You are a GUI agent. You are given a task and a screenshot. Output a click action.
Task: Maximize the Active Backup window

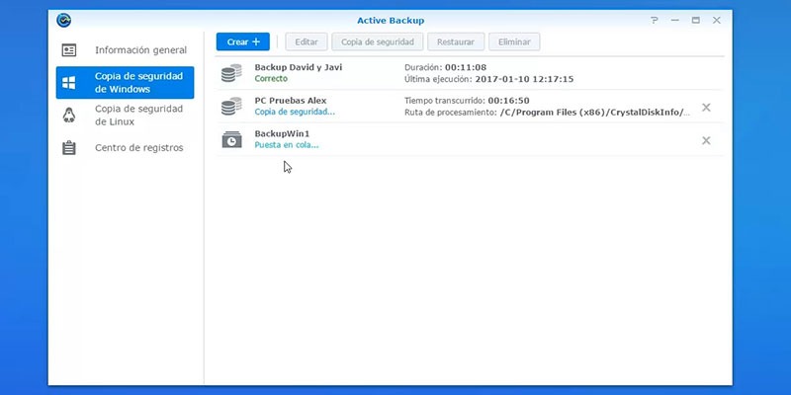[696, 20]
